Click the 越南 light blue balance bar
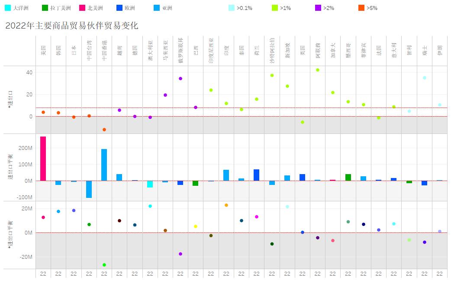 pos(119,178)
